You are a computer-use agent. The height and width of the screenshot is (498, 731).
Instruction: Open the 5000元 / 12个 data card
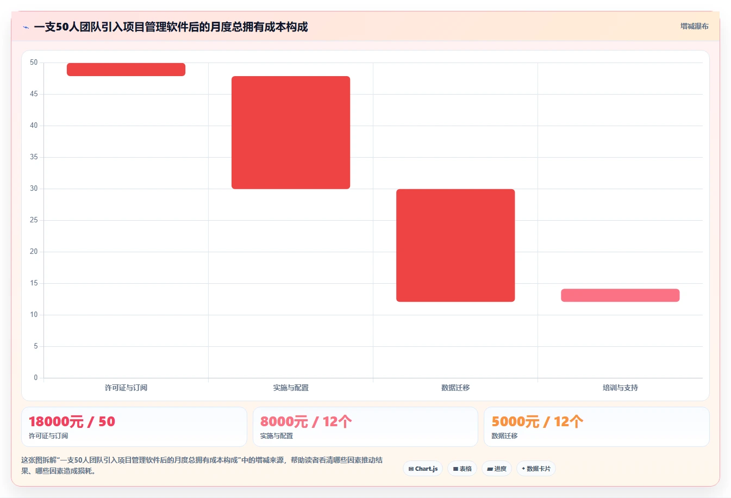point(597,427)
